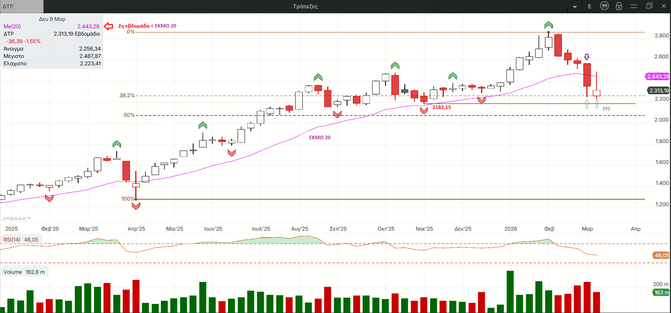Click the Volume panel label
This screenshot has height=313, width=671.
click(x=13, y=272)
